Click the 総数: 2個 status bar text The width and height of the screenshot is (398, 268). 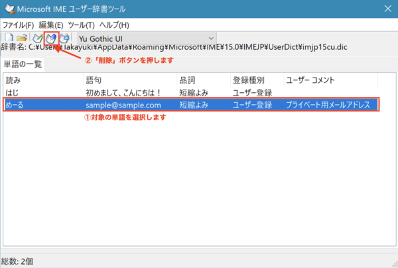coord(17,261)
